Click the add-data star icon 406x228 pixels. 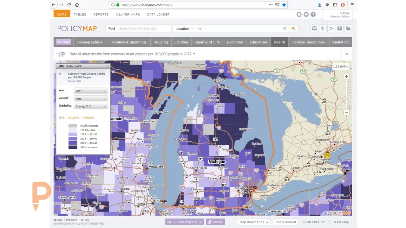point(62,54)
